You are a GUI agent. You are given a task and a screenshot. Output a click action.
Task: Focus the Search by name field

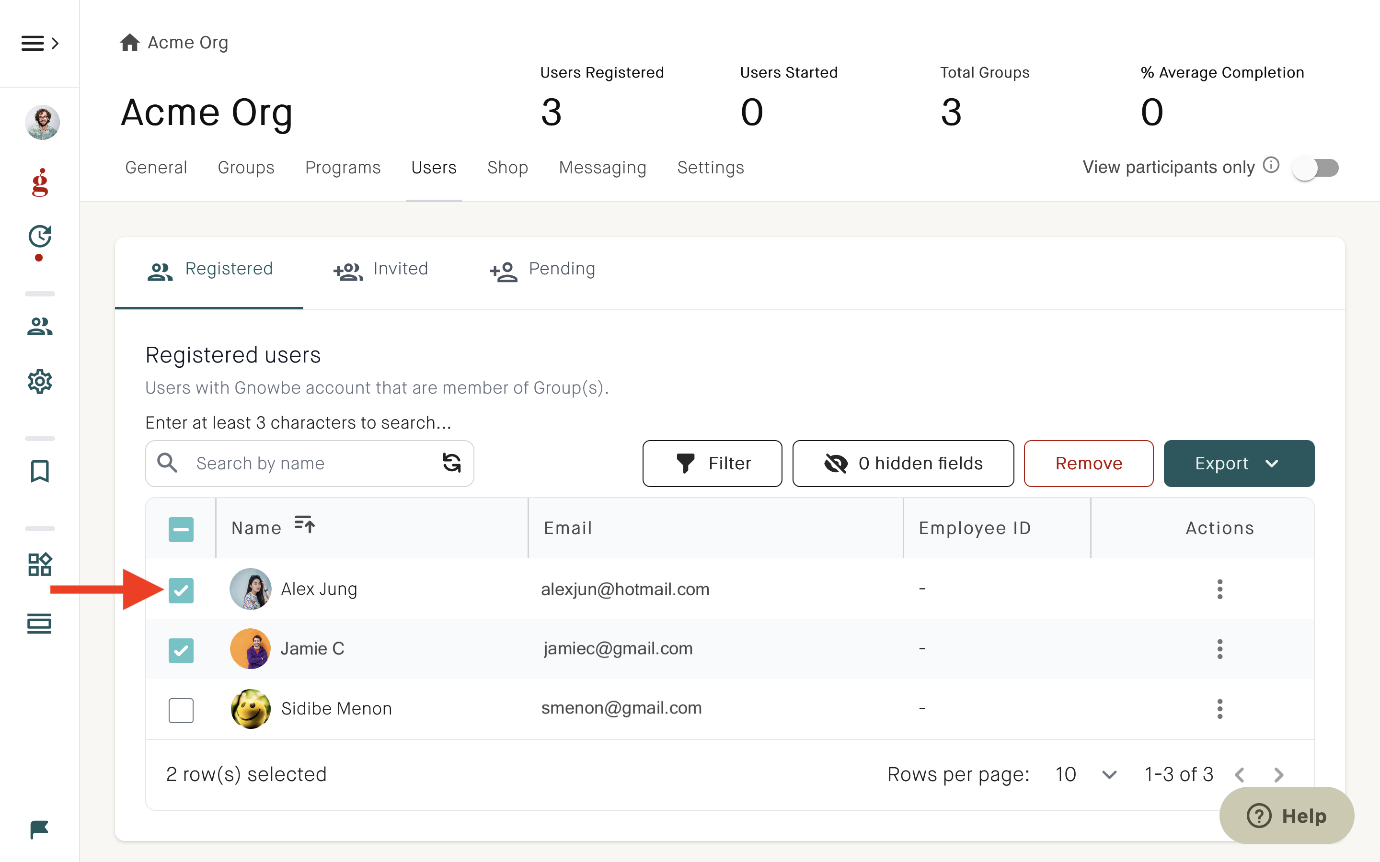tap(310, 464)
